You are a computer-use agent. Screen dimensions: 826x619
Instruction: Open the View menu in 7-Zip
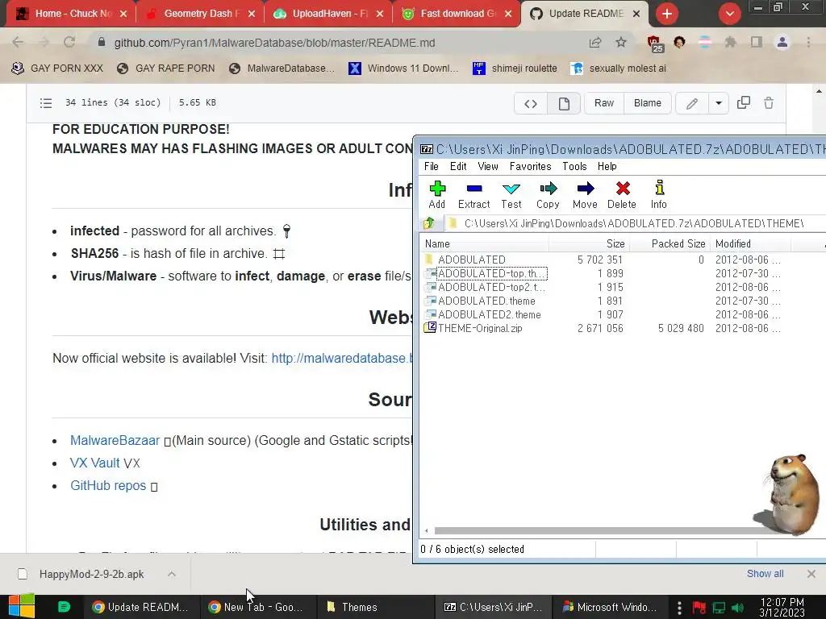pos(488,166)
